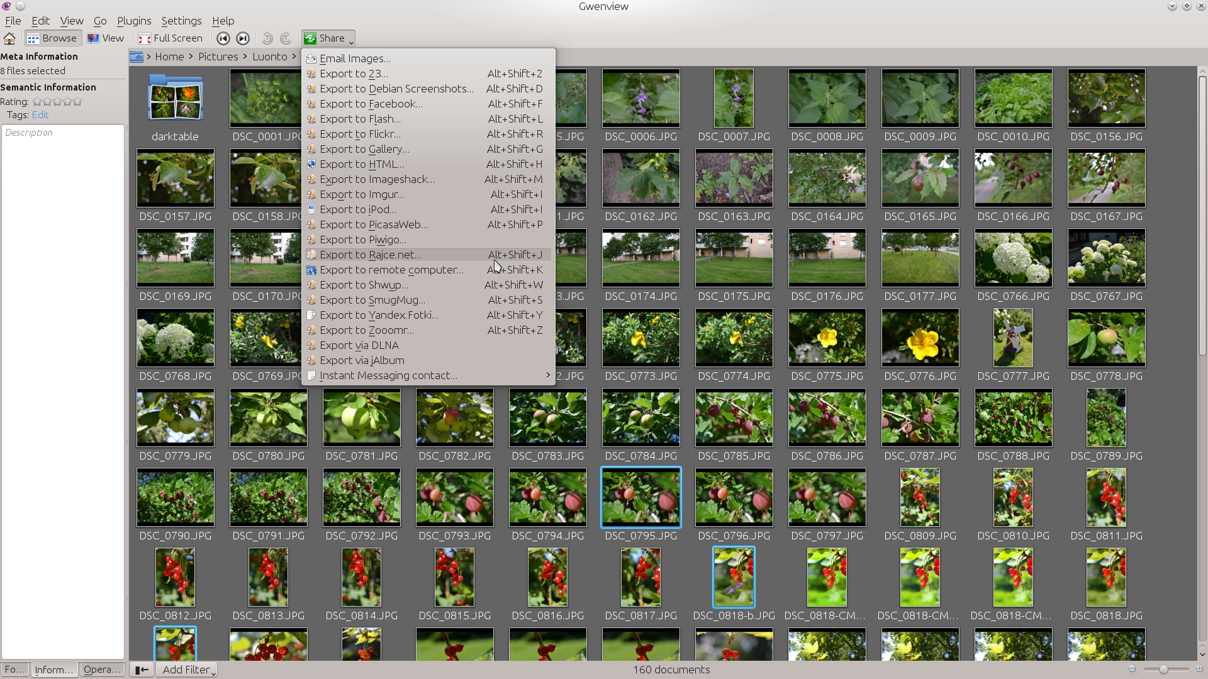Click Export to Yandex.Fotki icon

[311, 315]
